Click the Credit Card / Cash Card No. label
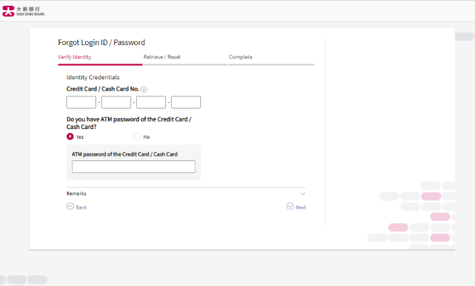 click(102, 89)
